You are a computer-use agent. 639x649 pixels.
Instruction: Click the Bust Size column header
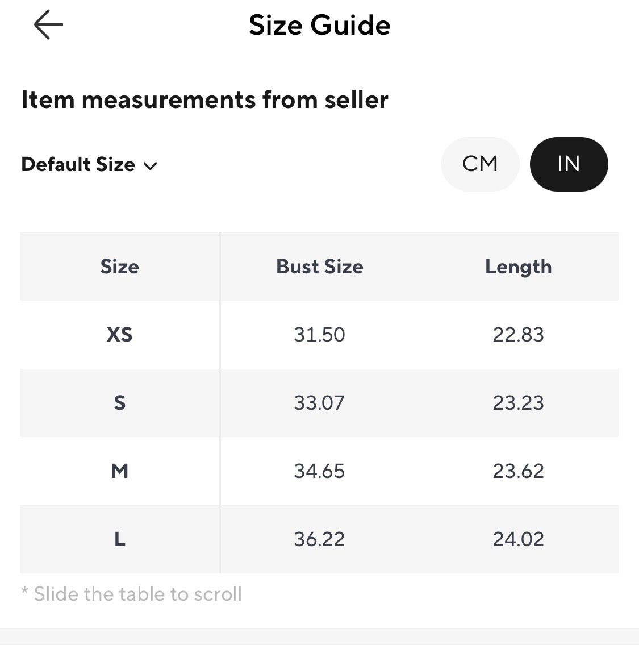(320, 267)
